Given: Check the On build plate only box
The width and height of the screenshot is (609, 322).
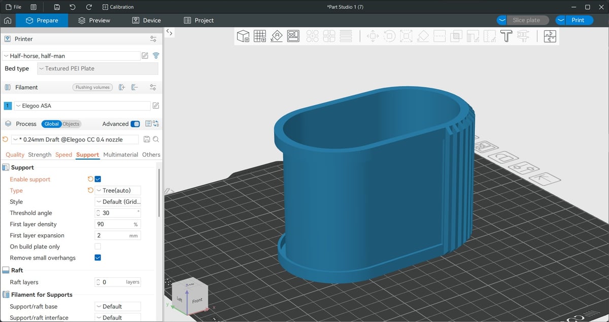Looking at the screenshot, I should tap(98, 246).
